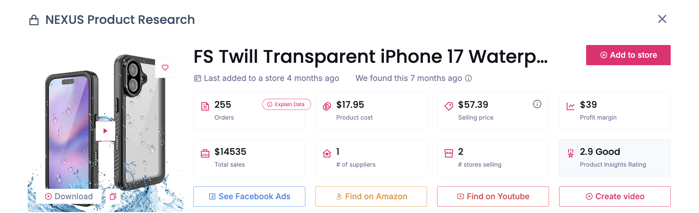Image resolution: width=699 pixels, height=213 pixels.
Task: Find this product on Youtube
Action: click(493, 197)
